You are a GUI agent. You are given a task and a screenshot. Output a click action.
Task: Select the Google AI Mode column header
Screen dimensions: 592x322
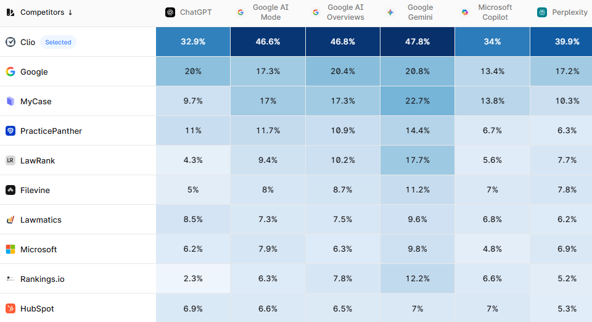pos(270,12)
